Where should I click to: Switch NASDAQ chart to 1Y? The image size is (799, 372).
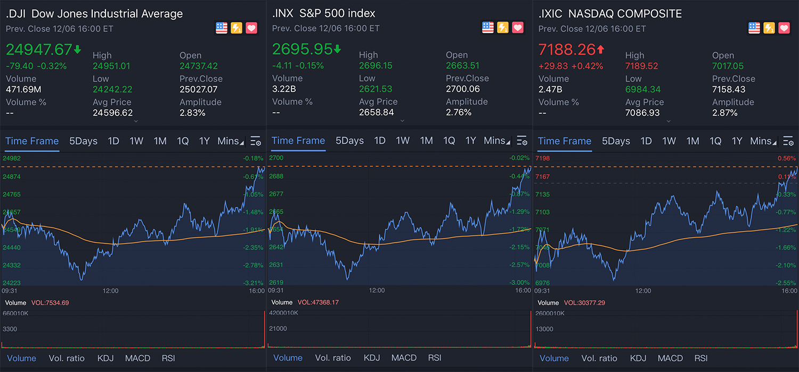pos(737,141)
